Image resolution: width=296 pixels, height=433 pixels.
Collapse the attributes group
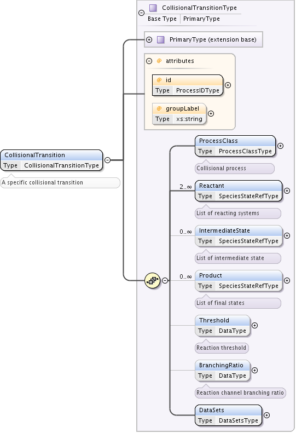tap(149, 61)
